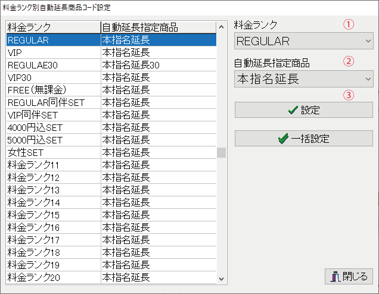The height and width of the screenshot is (294, 379).
Task: Click the scrollbar thumb in the list
Action: coord(221,152)
